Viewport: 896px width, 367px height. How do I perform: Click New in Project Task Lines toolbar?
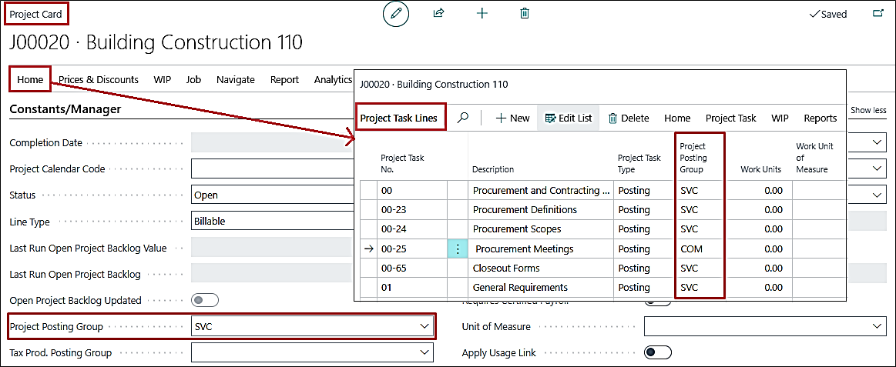(x=512, y=118)
